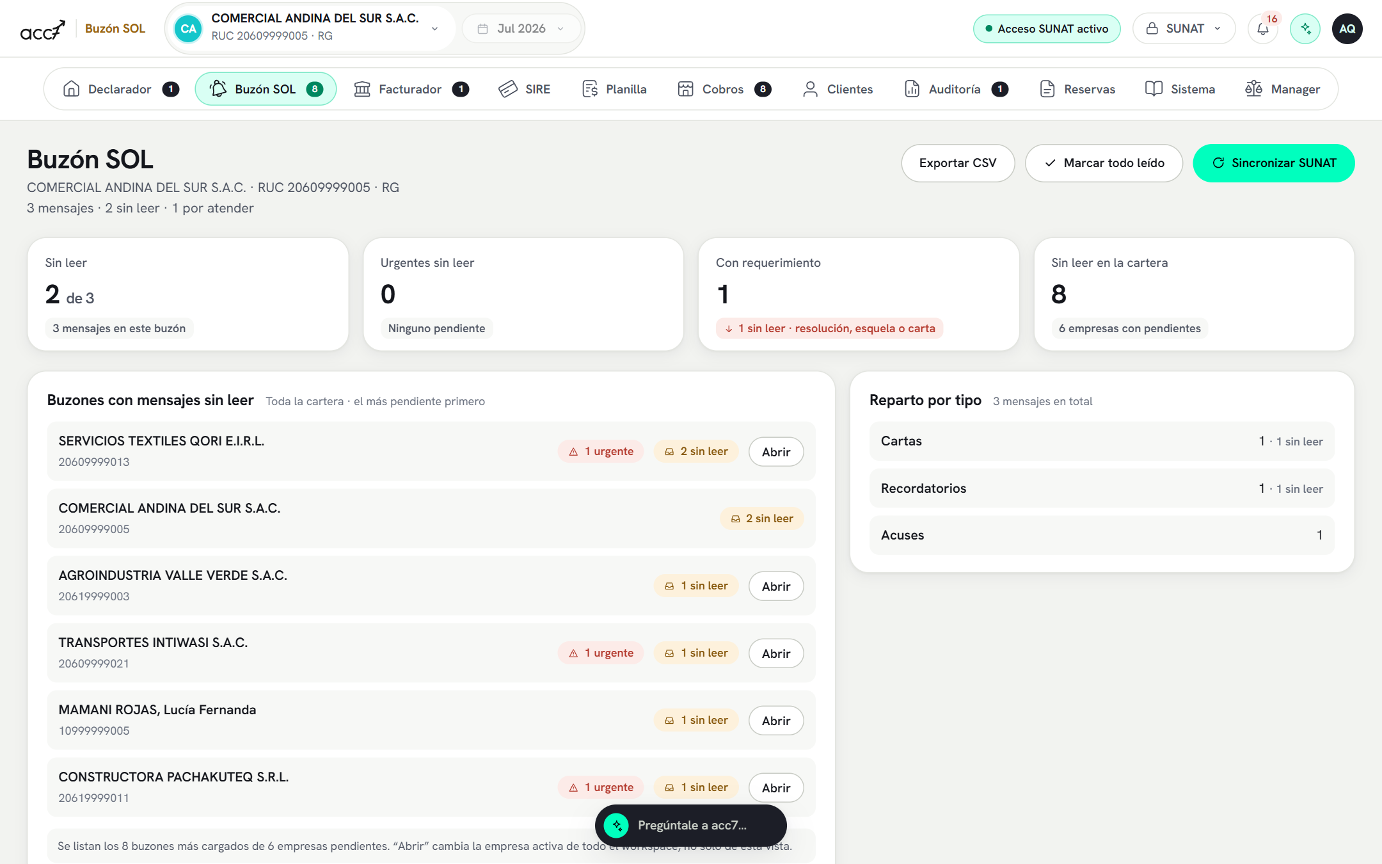Open the notifications bell icon

coord(1262,29)
